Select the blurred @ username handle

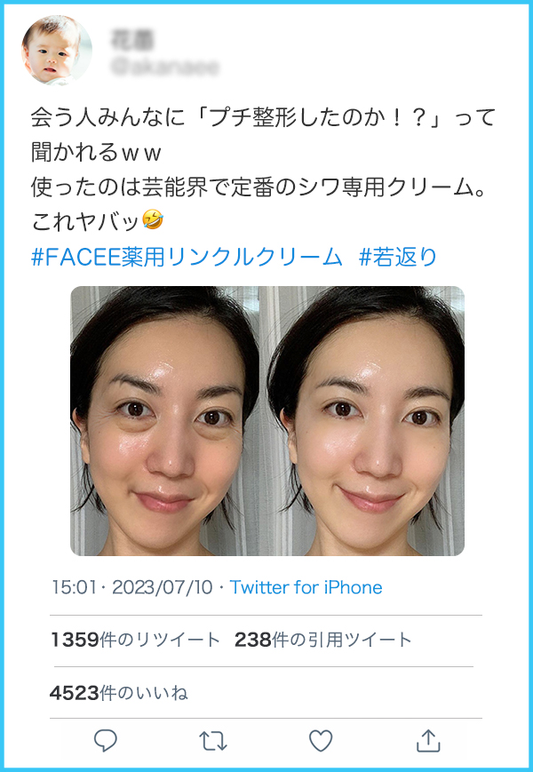pyautogui.click(x=165, y=68)
